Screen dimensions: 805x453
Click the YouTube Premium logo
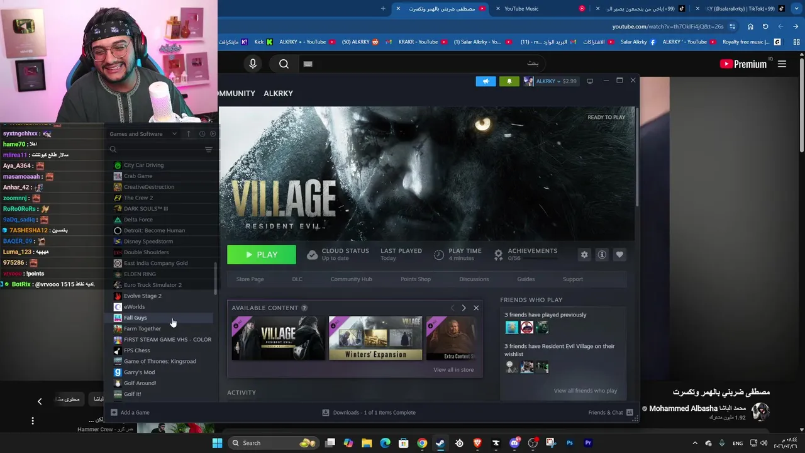743,64
